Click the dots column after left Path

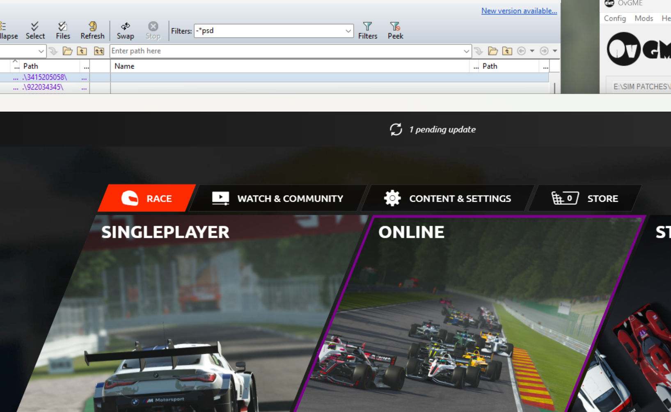pyautogui.click(x=86, y=66)
